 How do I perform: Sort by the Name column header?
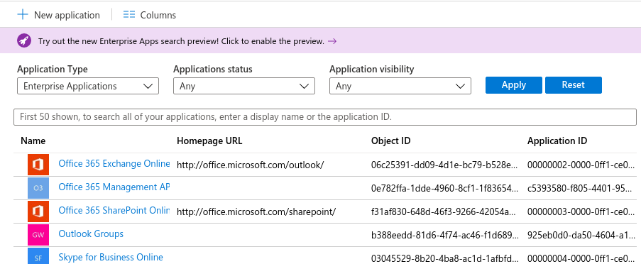(x=33, y=141)
